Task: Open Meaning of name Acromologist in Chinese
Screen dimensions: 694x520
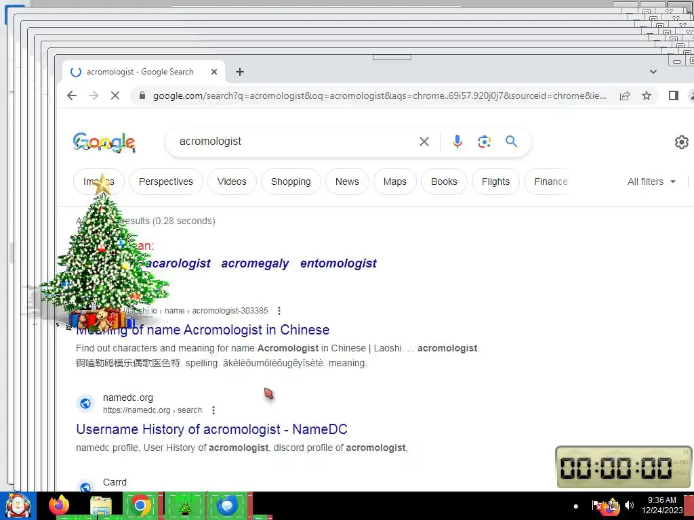Action: [203, 330]
